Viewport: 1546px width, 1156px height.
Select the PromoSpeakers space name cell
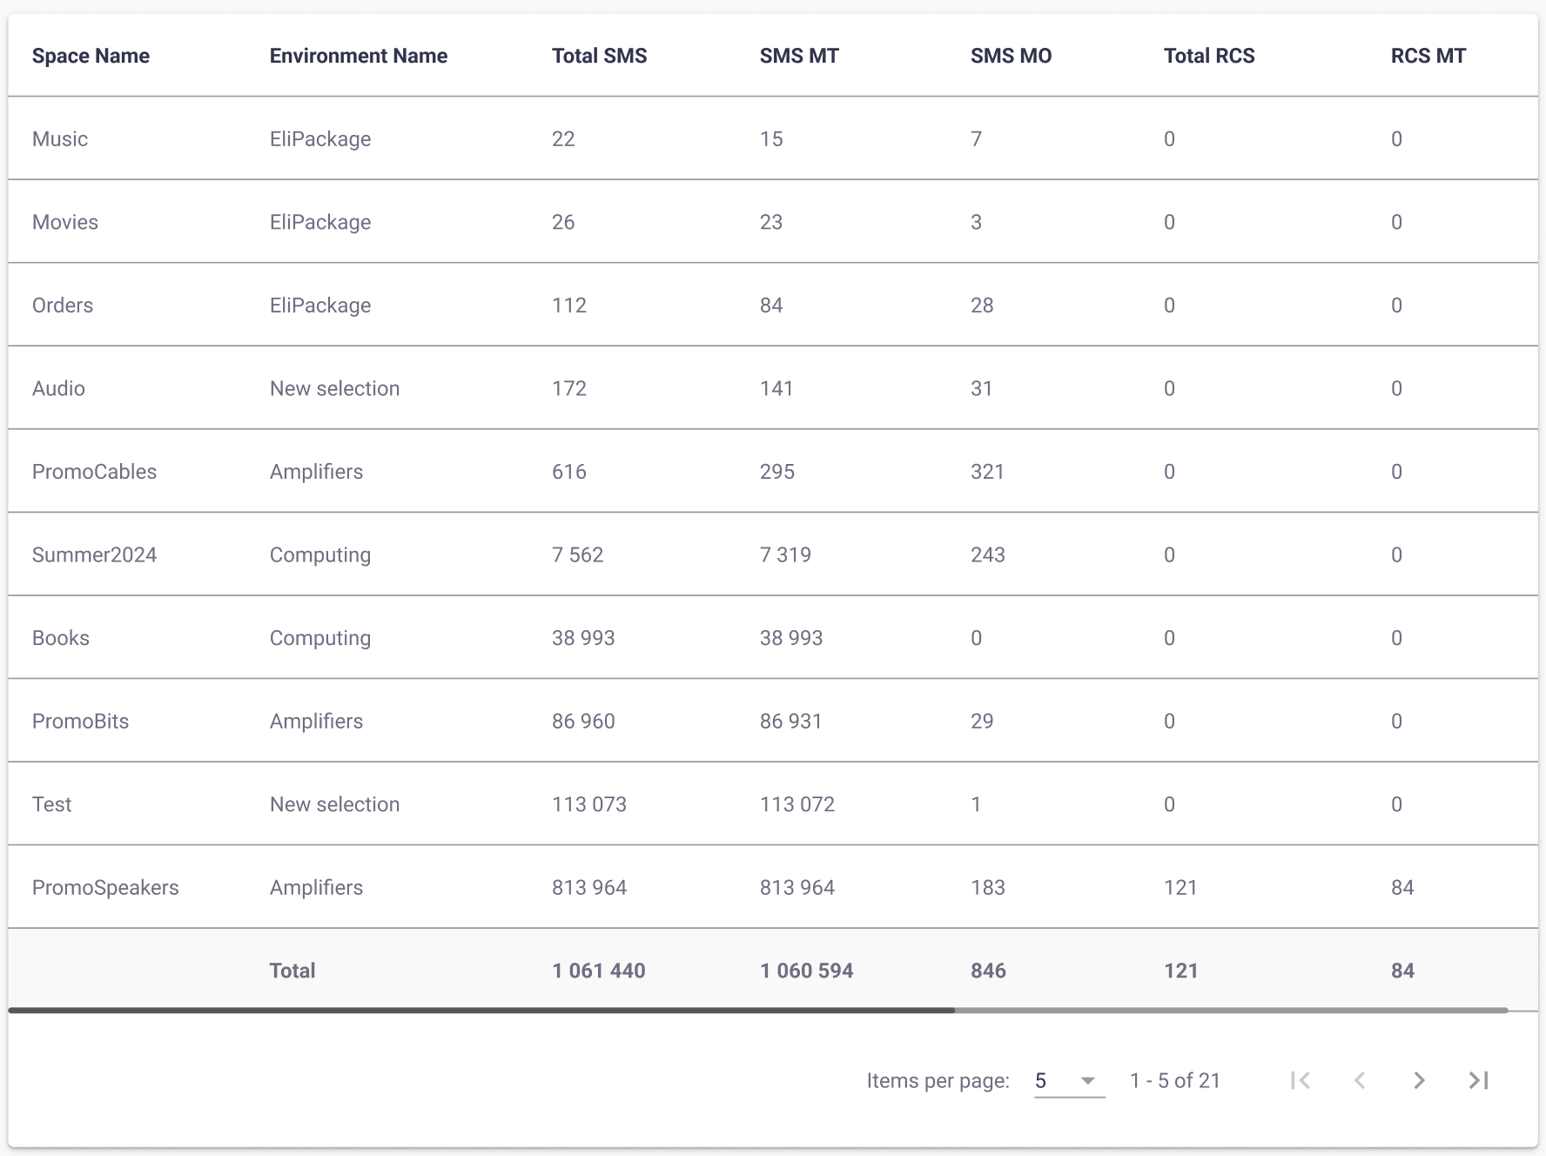coord(105,887)
